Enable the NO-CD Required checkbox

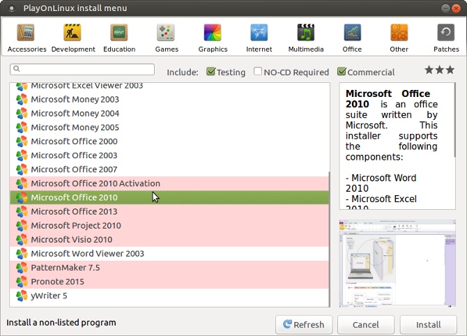click(x=258, y=72)
